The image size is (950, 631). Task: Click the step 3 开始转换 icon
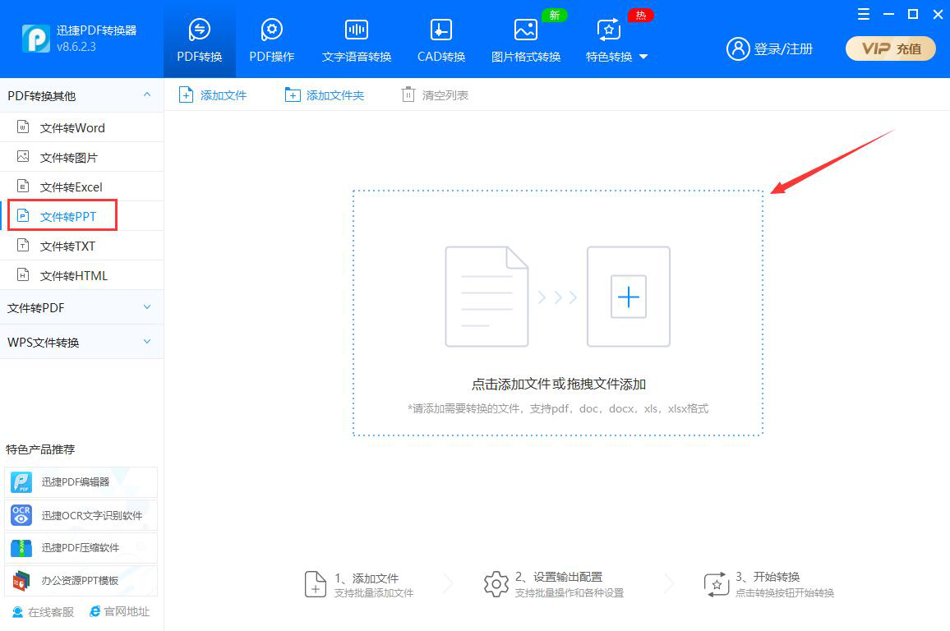coord(716,584)
